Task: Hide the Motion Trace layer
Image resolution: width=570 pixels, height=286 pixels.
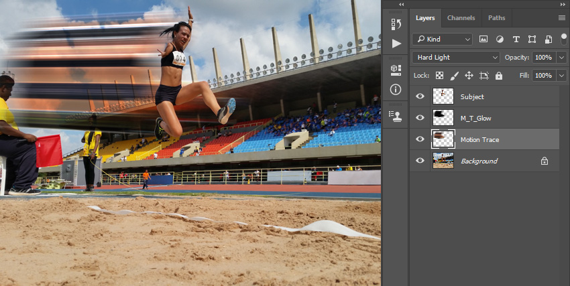Action: click(x=420, y=139)
